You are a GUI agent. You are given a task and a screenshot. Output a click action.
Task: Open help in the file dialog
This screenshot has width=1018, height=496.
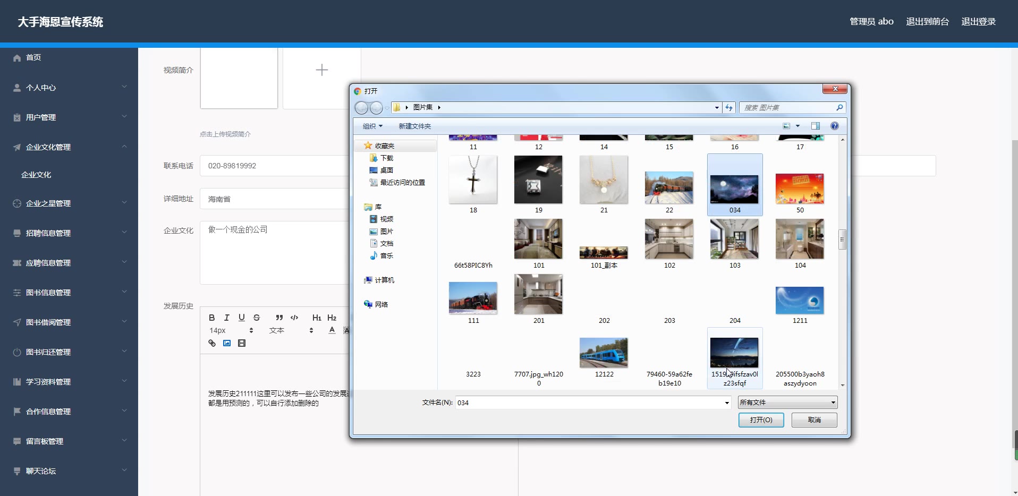coord(834,126)
